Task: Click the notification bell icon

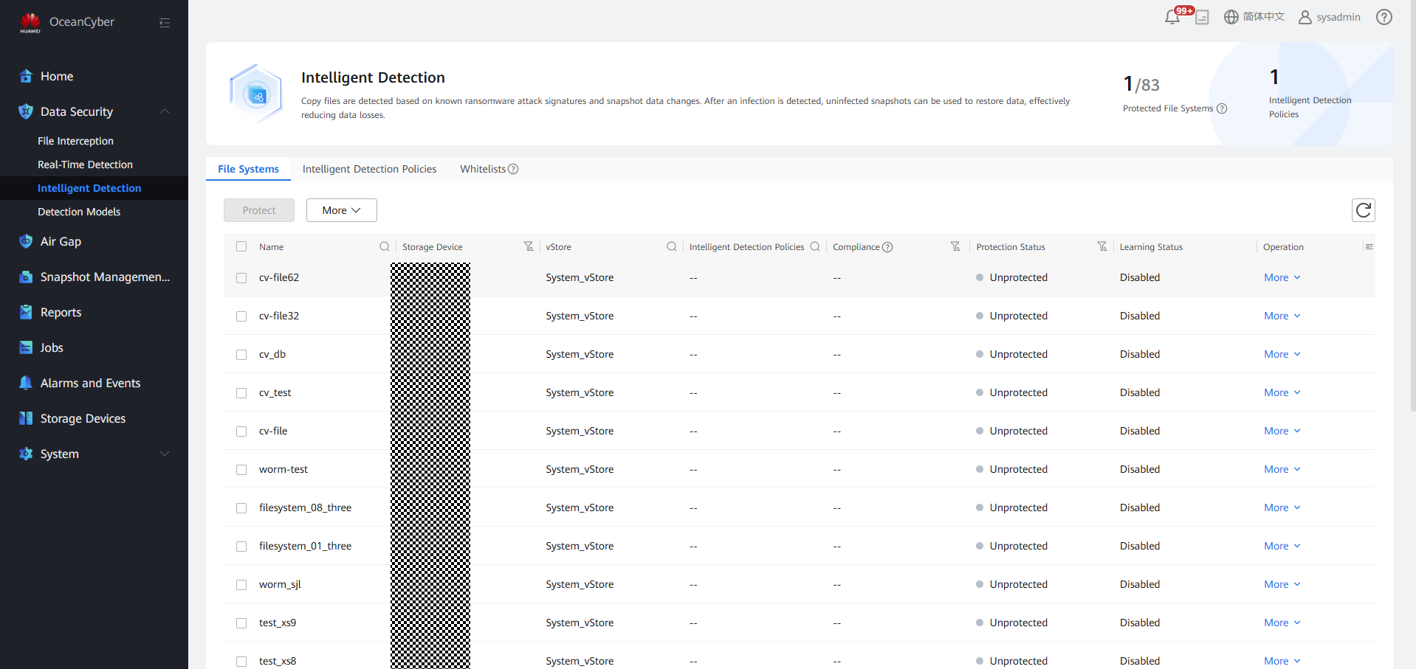Action: pos(1172,17)
